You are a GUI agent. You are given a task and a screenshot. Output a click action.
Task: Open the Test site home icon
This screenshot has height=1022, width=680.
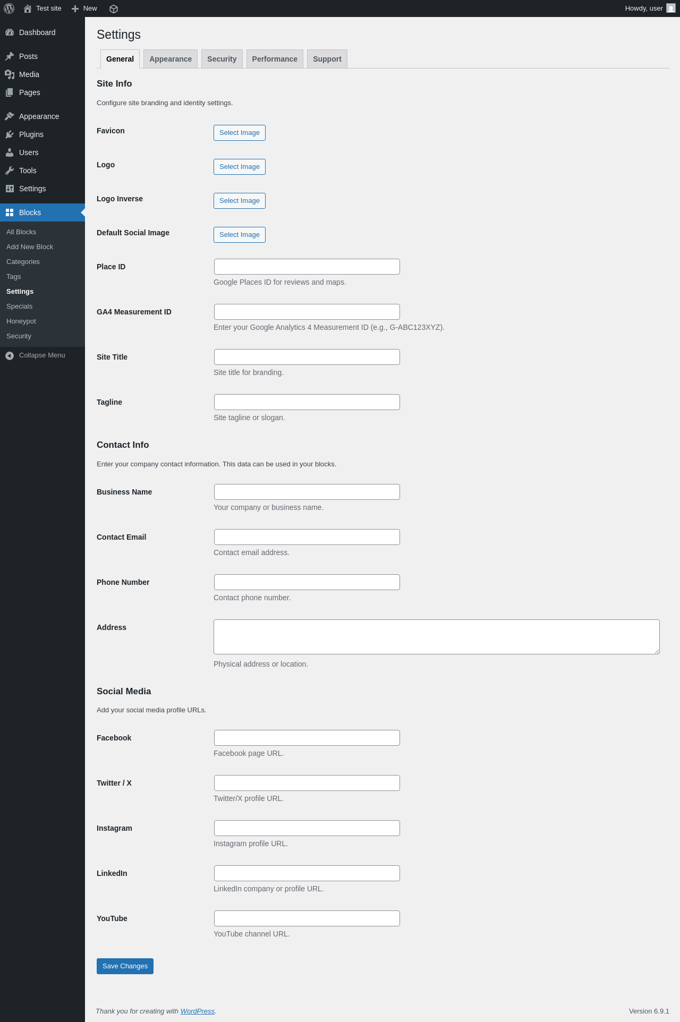point(28,8)
